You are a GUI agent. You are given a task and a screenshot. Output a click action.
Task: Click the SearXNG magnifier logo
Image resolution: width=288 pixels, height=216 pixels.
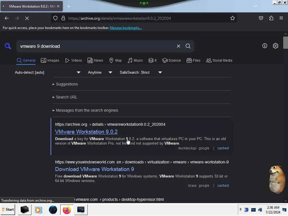tap(8, 46)
